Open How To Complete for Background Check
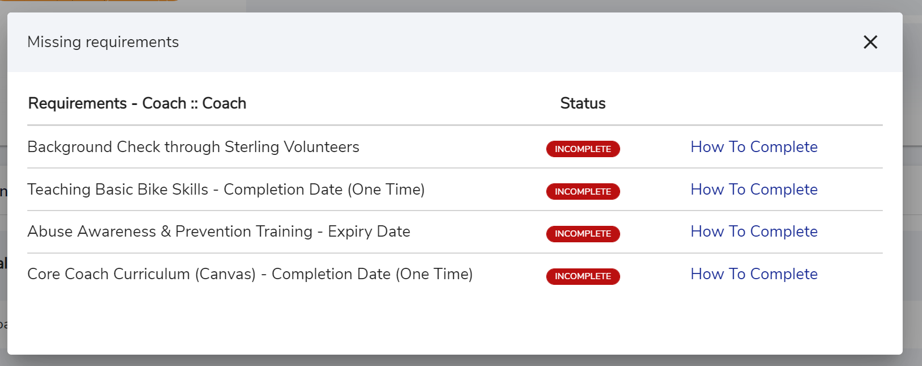 [x=754, y=147]
